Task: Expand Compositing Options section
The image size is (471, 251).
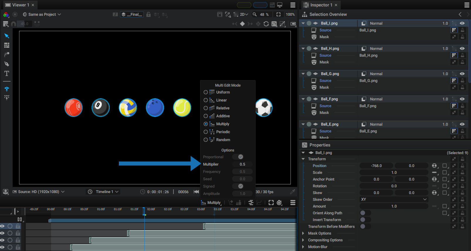Action: click(303, 240)
